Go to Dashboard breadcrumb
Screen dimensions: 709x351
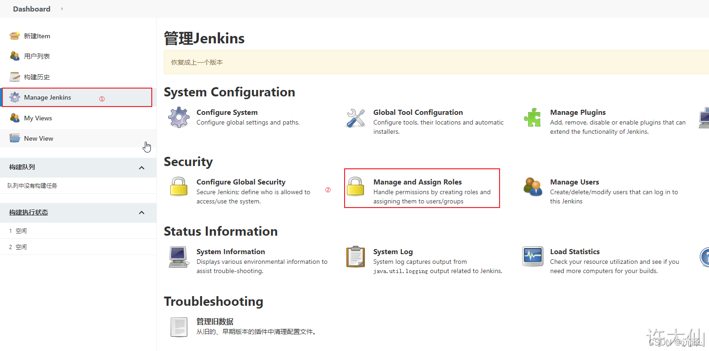[x=32, y=9]
